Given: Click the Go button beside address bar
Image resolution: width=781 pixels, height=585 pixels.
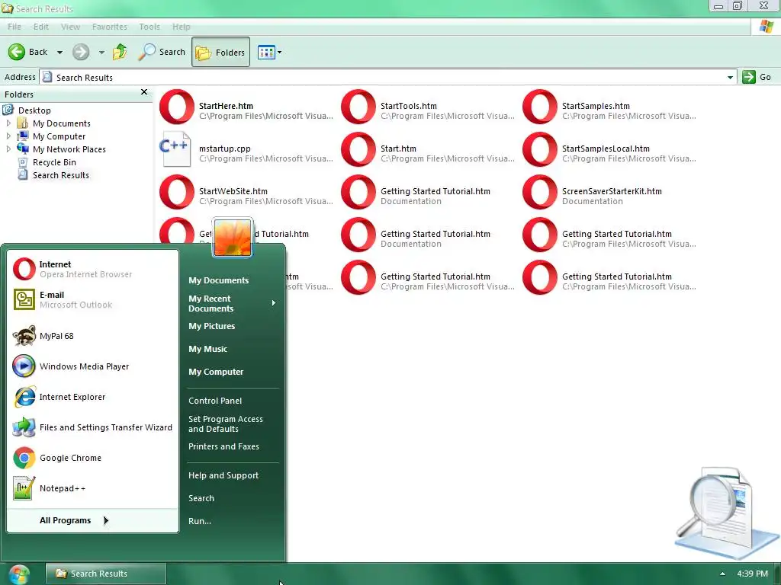Looking at the screenshot, I should [757, 77].
